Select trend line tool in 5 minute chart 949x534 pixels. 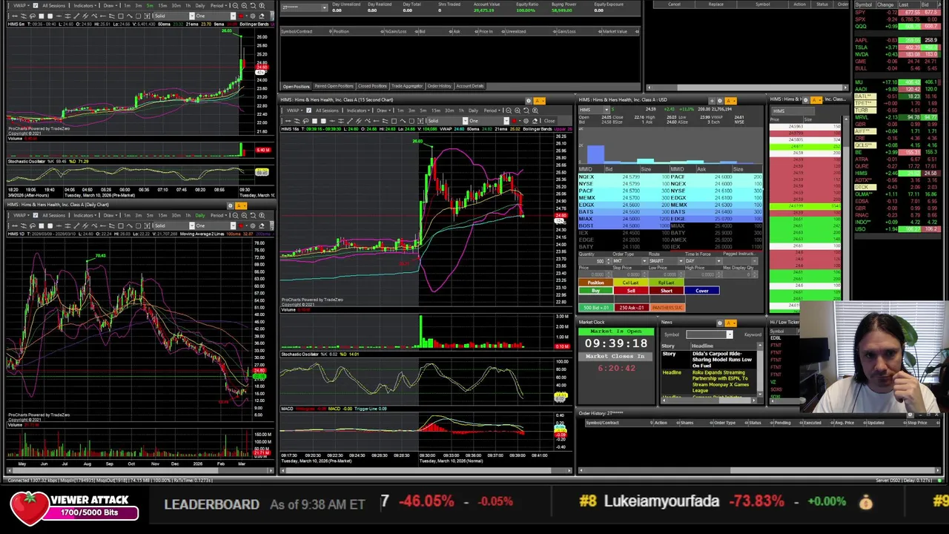(x=76, y=16)
